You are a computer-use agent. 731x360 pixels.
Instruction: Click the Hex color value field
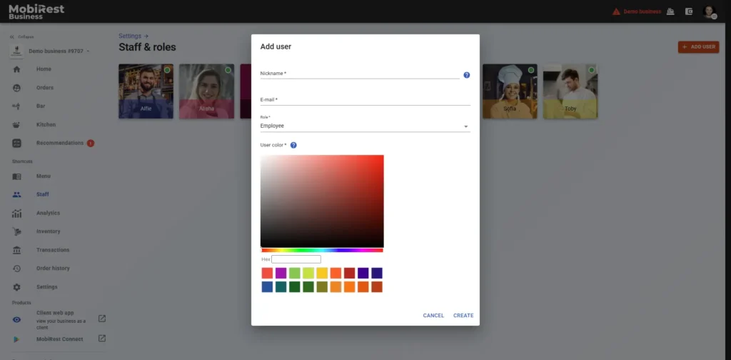click(x=296, y=259)
